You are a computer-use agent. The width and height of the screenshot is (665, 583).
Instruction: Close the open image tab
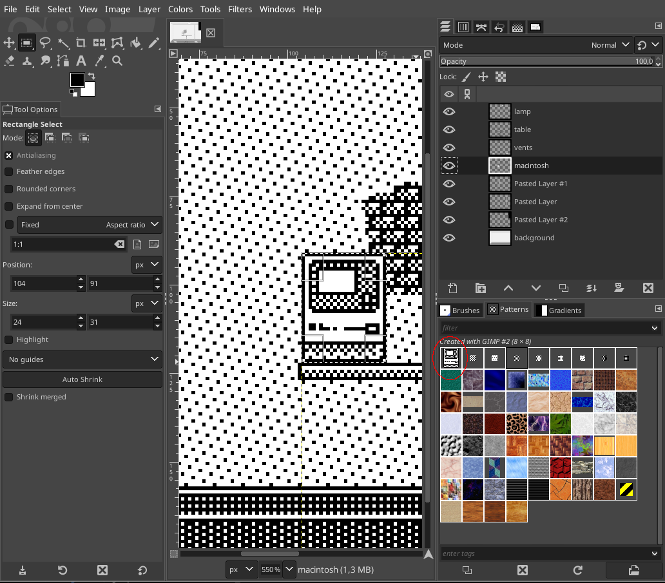(x=211, y=33)
